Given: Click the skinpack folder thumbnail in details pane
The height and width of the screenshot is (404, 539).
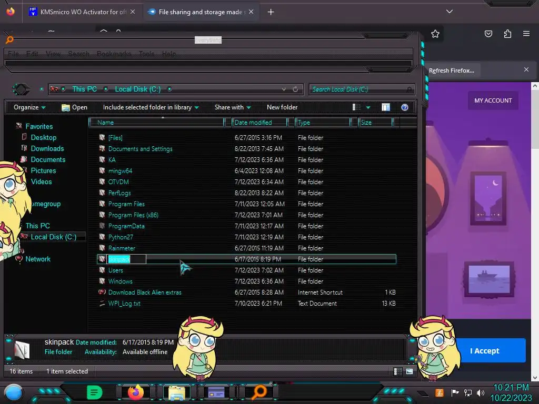Looking at the screenshot, I should [x=22, y=350].
